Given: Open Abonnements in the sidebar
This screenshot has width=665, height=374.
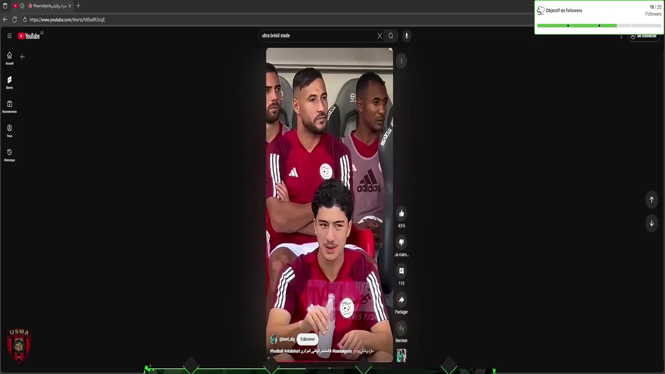Looking at the screenshot, I should pyautogui.click(x=9, y=107).
